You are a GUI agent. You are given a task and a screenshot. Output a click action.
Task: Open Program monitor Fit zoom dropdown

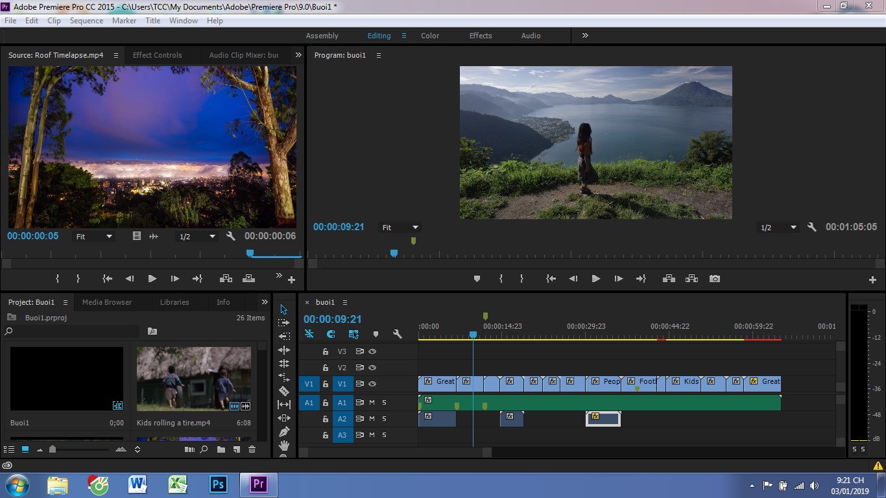(x=400, y=228)
